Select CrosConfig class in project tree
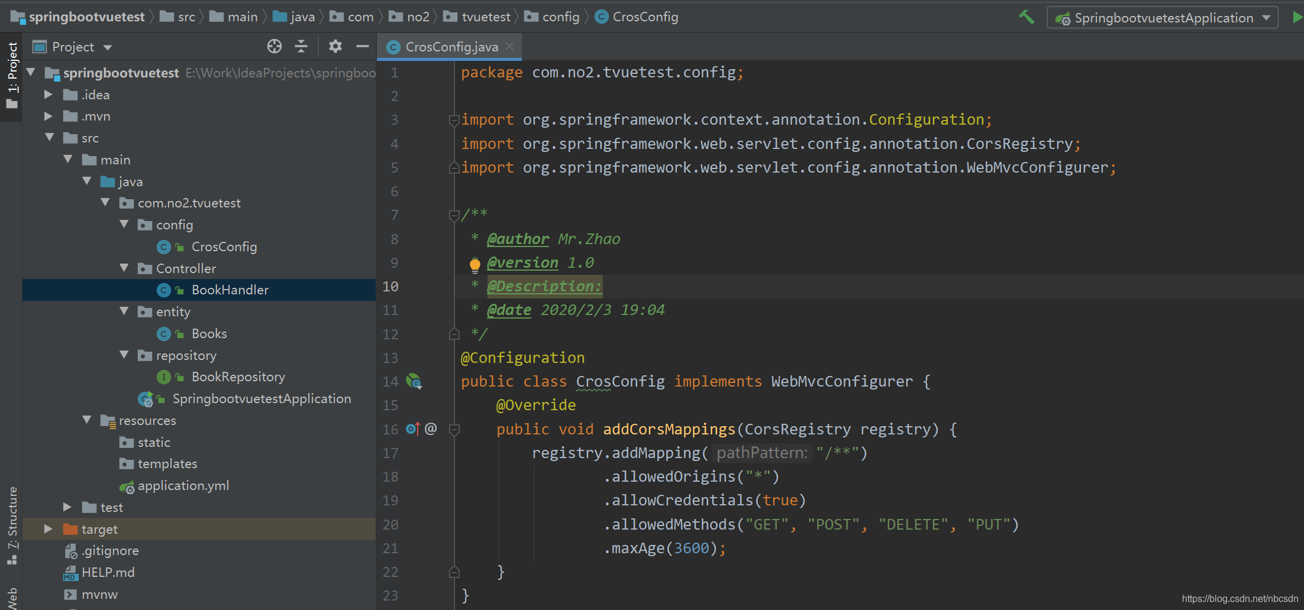Screen dimensions: 1304x610 click(x=224, y=246)
